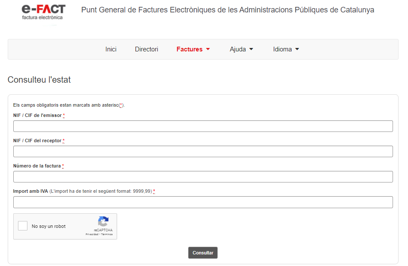Click the "NIF / CIF de l'emissor" label
This screenshot has width=408, height=266.
click(x=37, y=116)
